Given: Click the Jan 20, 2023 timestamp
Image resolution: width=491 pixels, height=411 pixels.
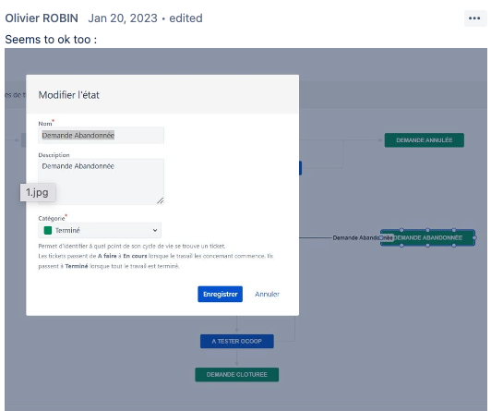Looking at the screenshot, I should (x=123, y=18).
